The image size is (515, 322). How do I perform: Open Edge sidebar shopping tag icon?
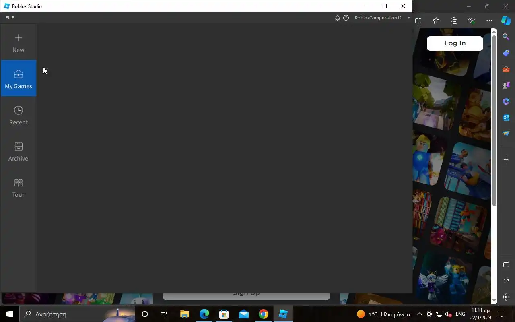click(506, 53)
